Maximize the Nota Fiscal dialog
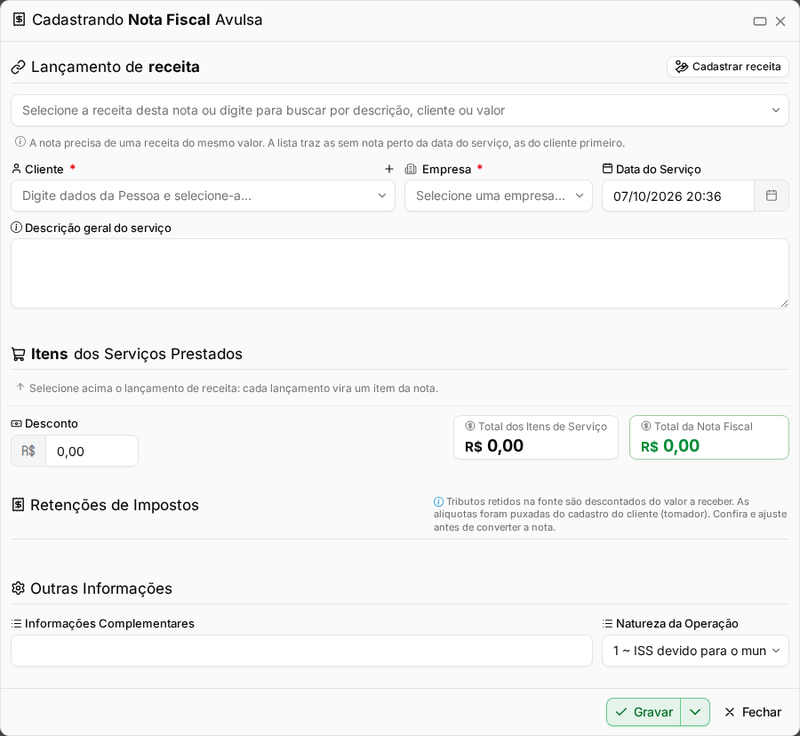This screenshot has height=736, width=800. 760,21
